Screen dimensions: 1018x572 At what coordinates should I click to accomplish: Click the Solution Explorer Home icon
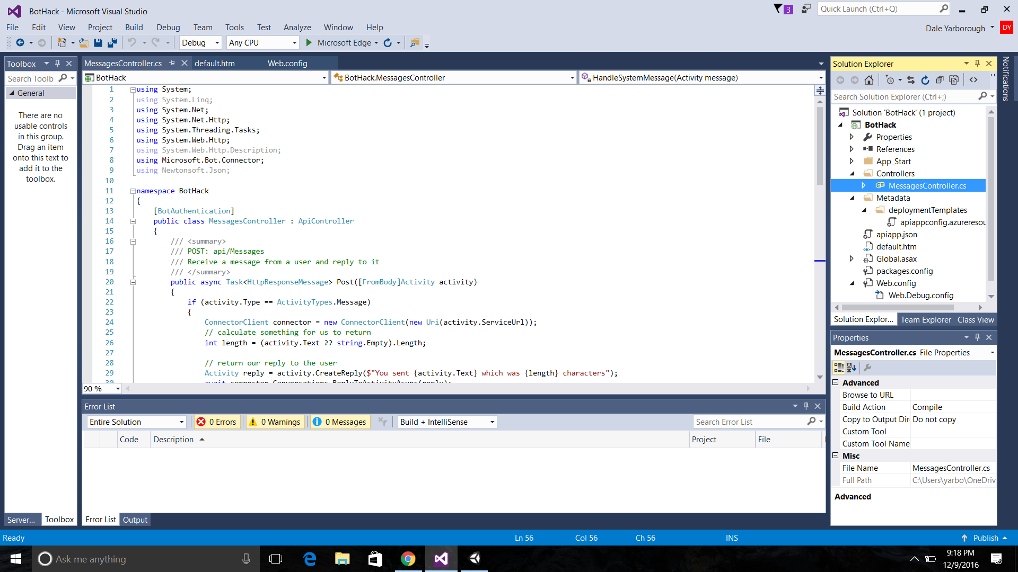[868, 80]
